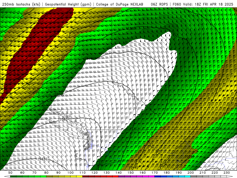Click the 90 value on the color scale
The image size is (237, 178).
coord(58,173)
